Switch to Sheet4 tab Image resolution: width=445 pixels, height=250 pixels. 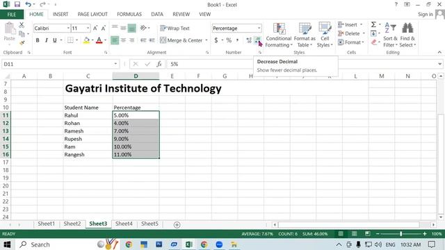point(124,224)
